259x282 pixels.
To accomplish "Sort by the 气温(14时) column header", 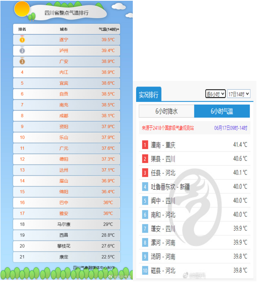I will [109, 29].
